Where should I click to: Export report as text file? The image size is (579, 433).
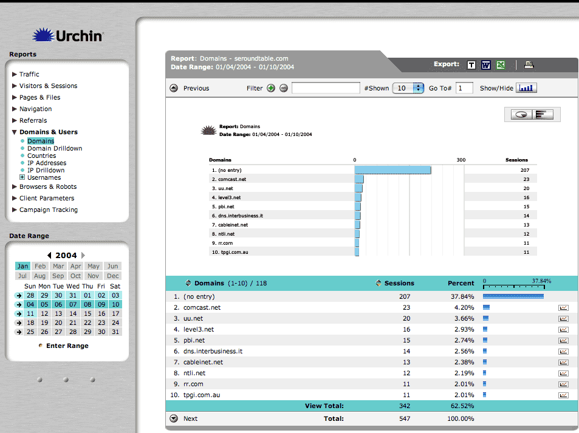pos(471,65)
